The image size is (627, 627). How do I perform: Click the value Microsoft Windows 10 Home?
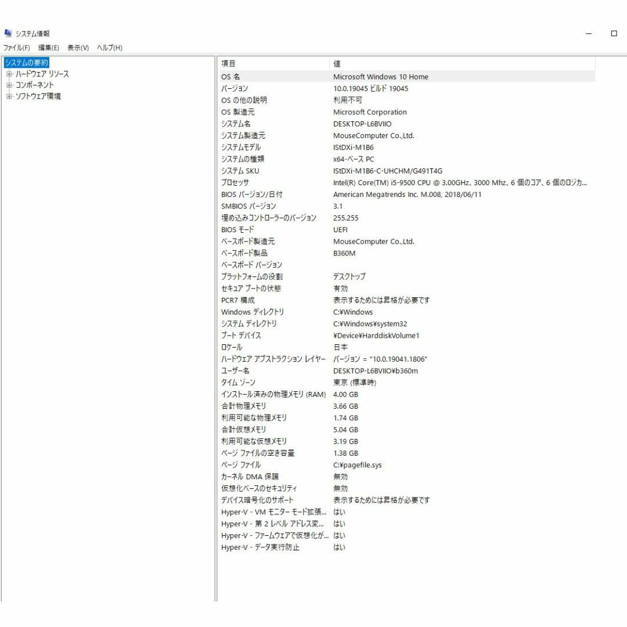(381, 77)
